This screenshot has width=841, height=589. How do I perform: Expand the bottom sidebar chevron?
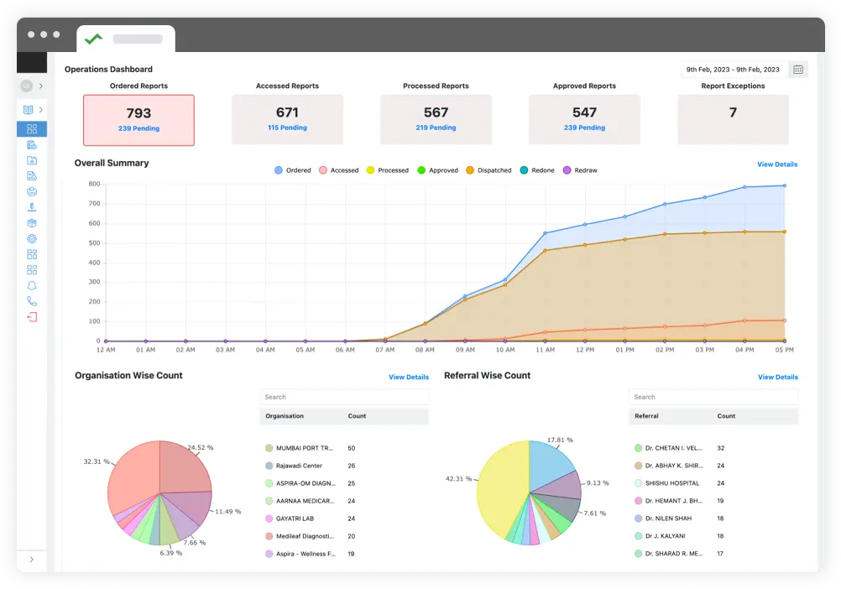point(33,559)
